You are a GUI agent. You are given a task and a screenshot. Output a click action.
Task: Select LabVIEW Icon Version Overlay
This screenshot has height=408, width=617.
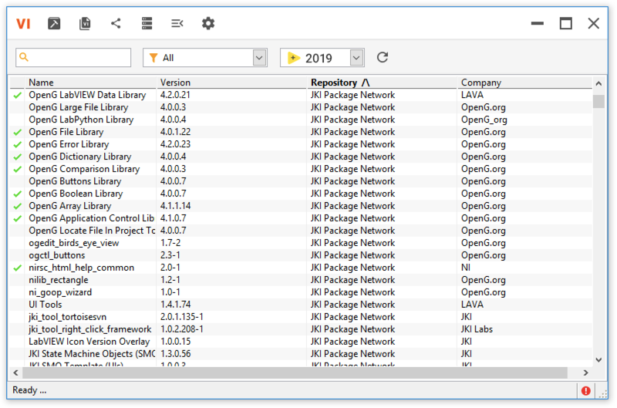[x=301, y=342]
